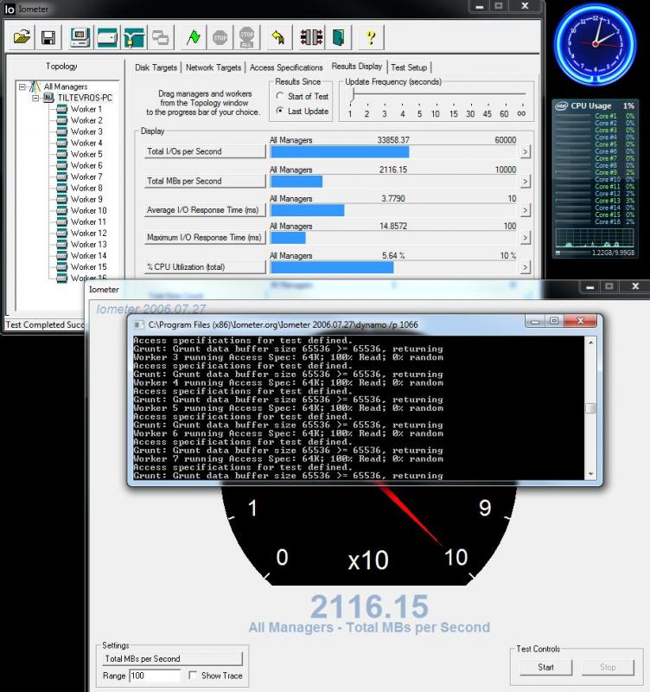Open arrow button beside Maximum I/O Response Time bar
This screenshot has width=650, height=692.
tap(525, 238)
